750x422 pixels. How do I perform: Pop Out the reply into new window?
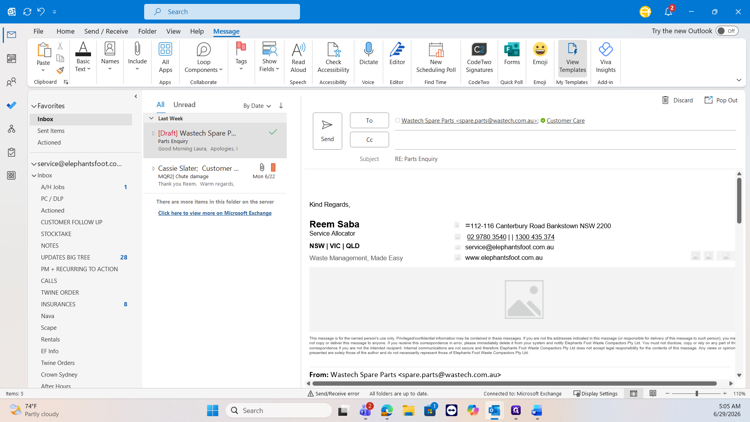(x=721, y=100)
